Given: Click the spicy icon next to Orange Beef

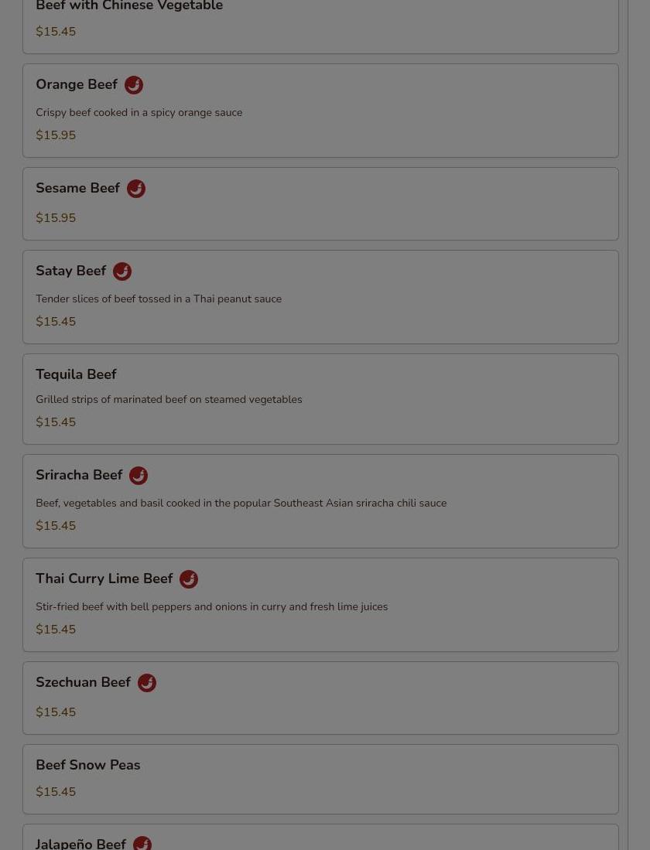Looking at the screenshot, I should point(134,85).
